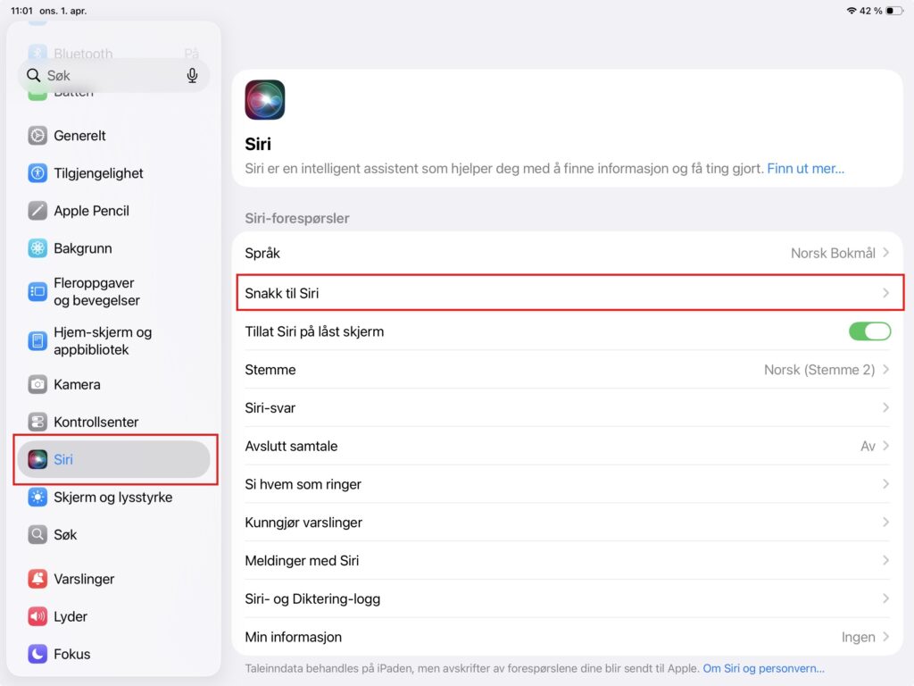
Task: Open Om Siri og personvern link
Action: tap(763, 668)
